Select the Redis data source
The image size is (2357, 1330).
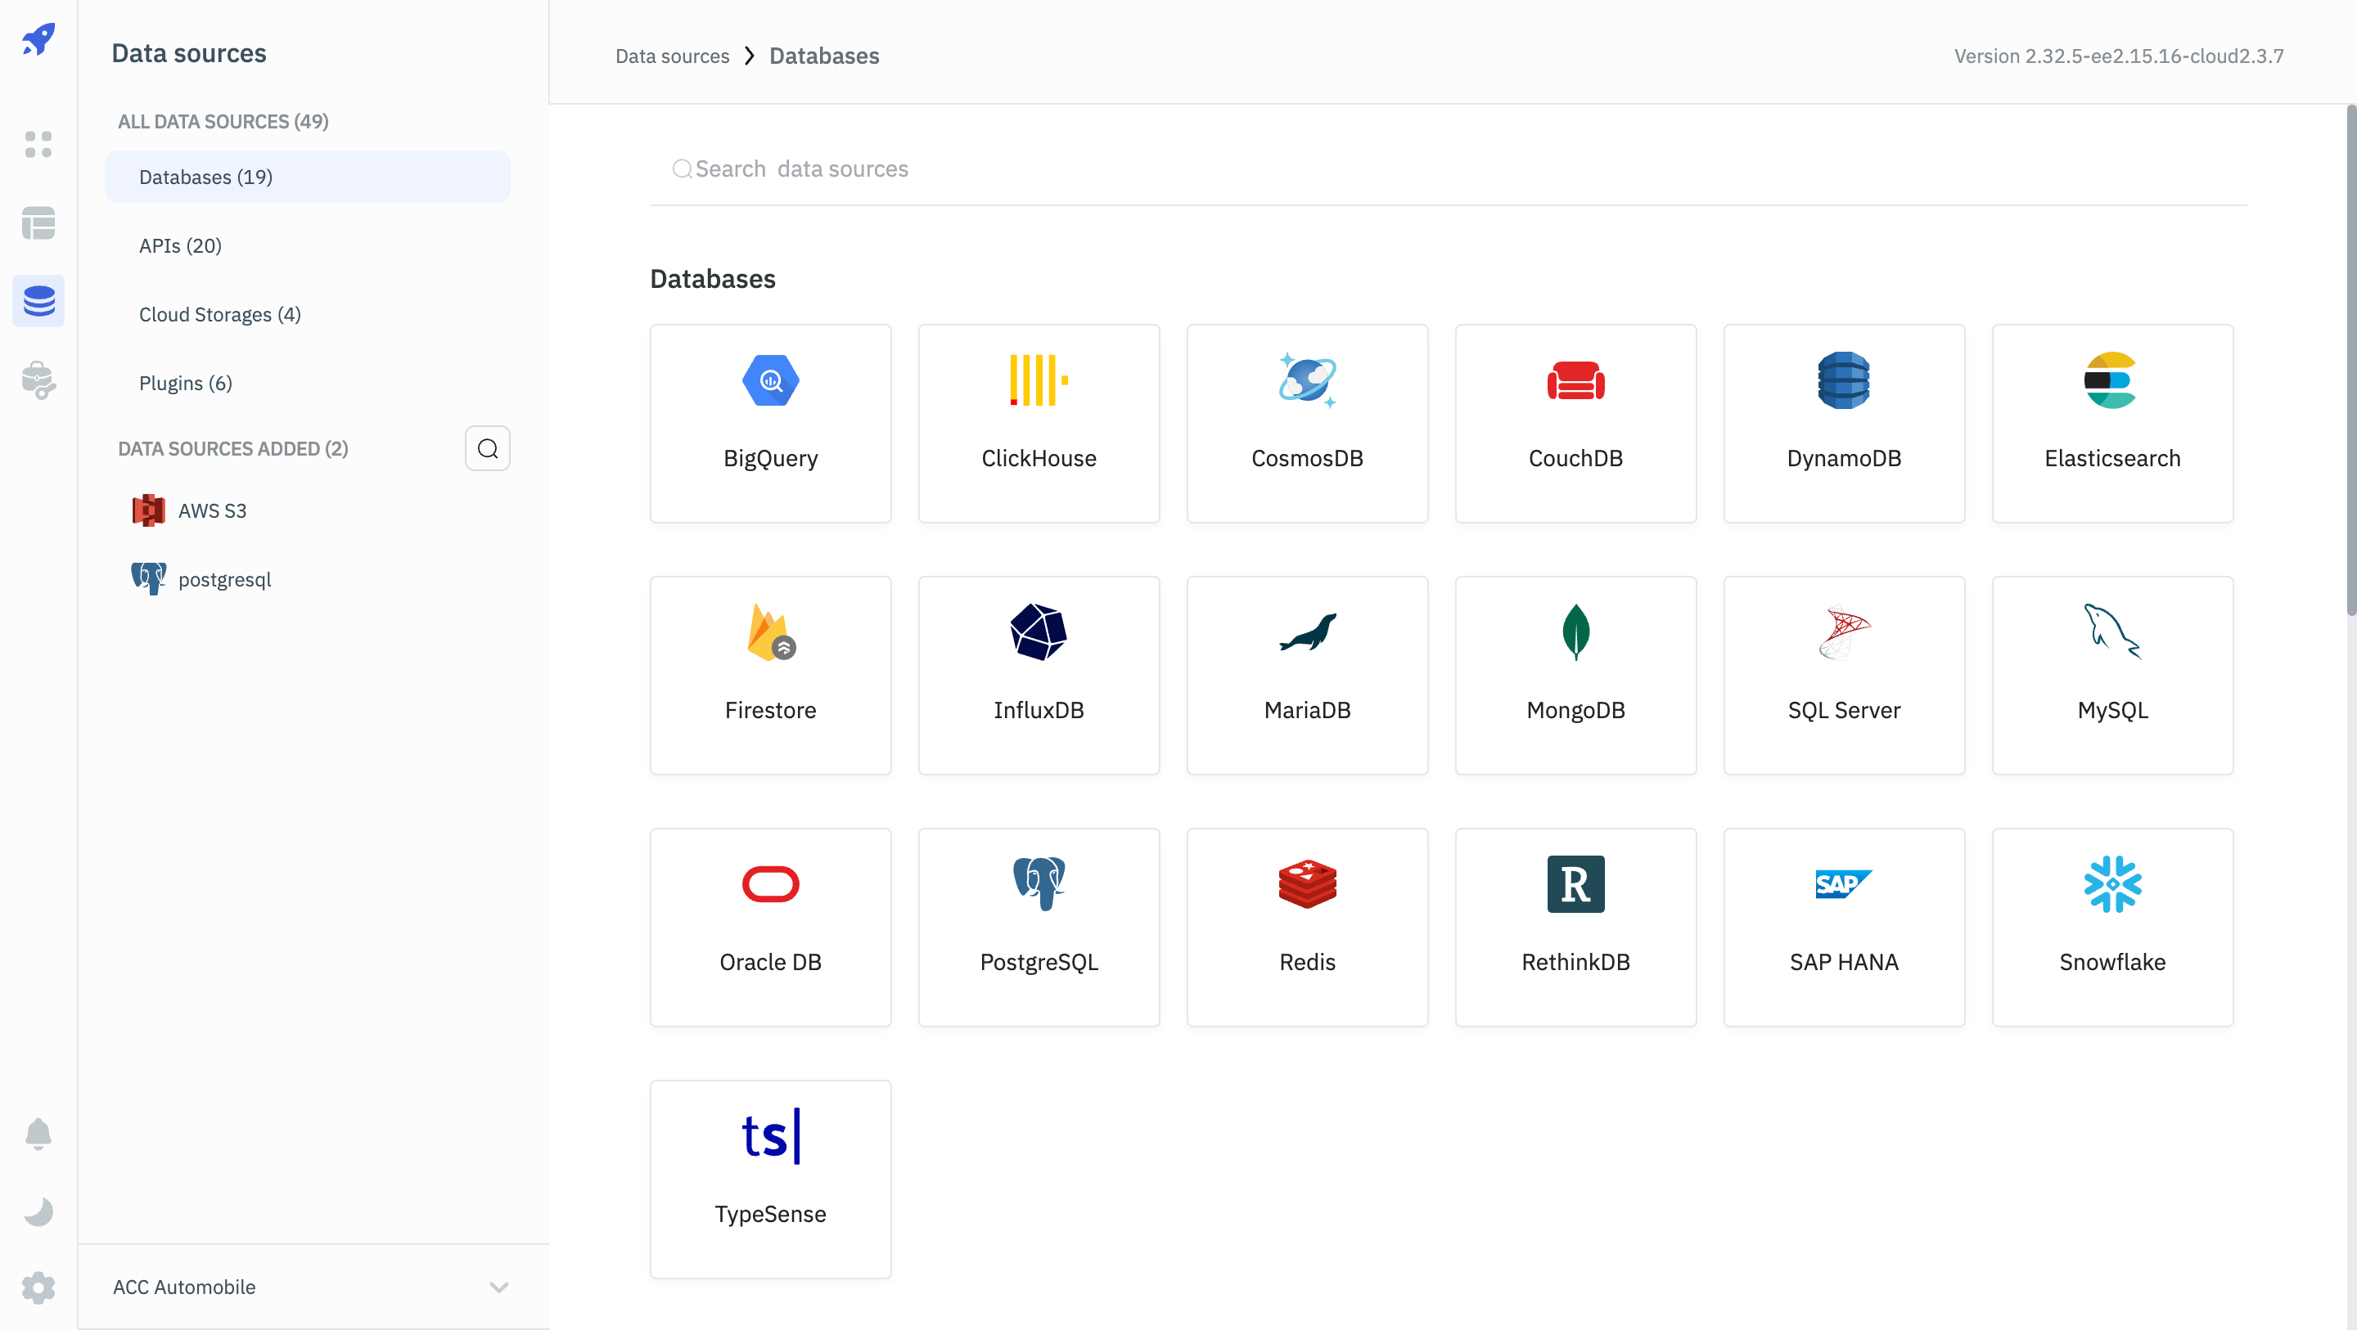1306,927
